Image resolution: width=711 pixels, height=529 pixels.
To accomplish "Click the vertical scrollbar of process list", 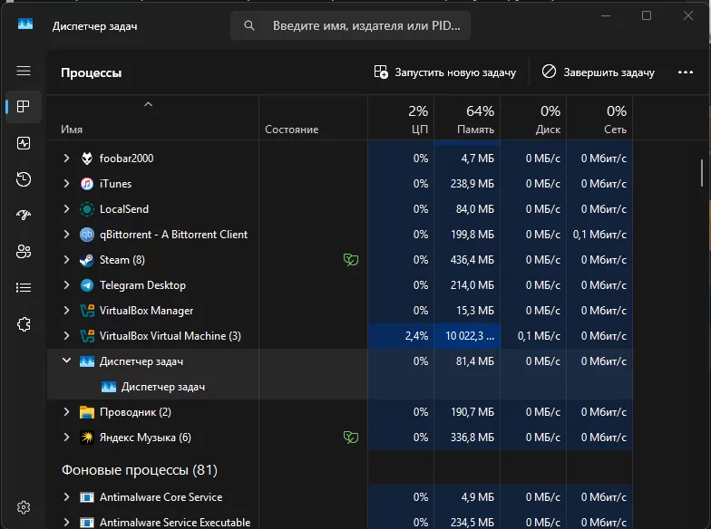I will (x=702, y=170).
